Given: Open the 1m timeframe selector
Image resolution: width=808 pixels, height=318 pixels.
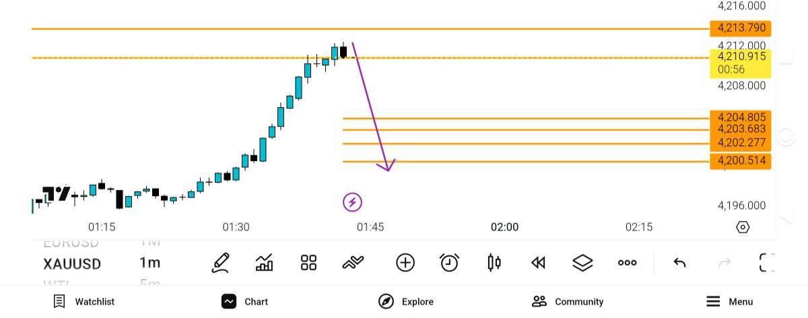Looking at the screenshot, I should [149, 263].
